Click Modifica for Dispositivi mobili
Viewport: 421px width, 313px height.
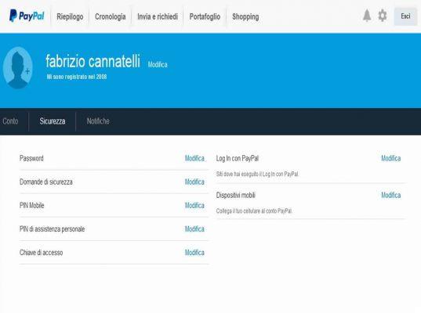pos(391,195)
